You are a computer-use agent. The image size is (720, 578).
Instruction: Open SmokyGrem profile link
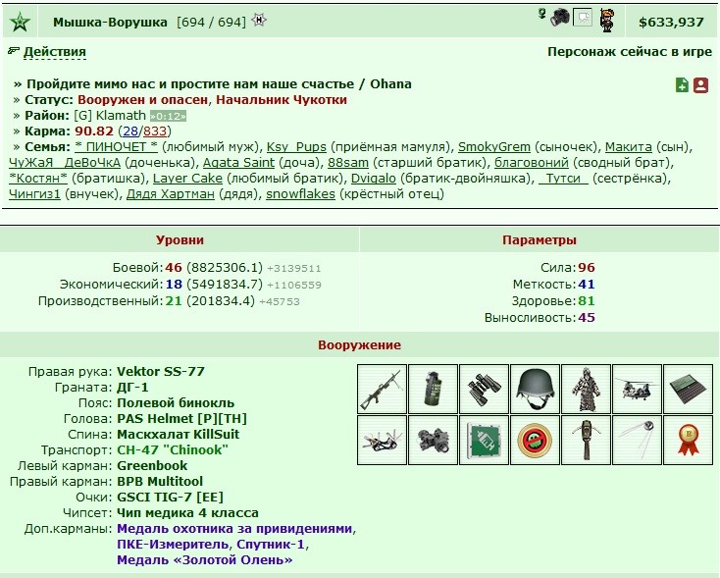[x=494, y=146]
